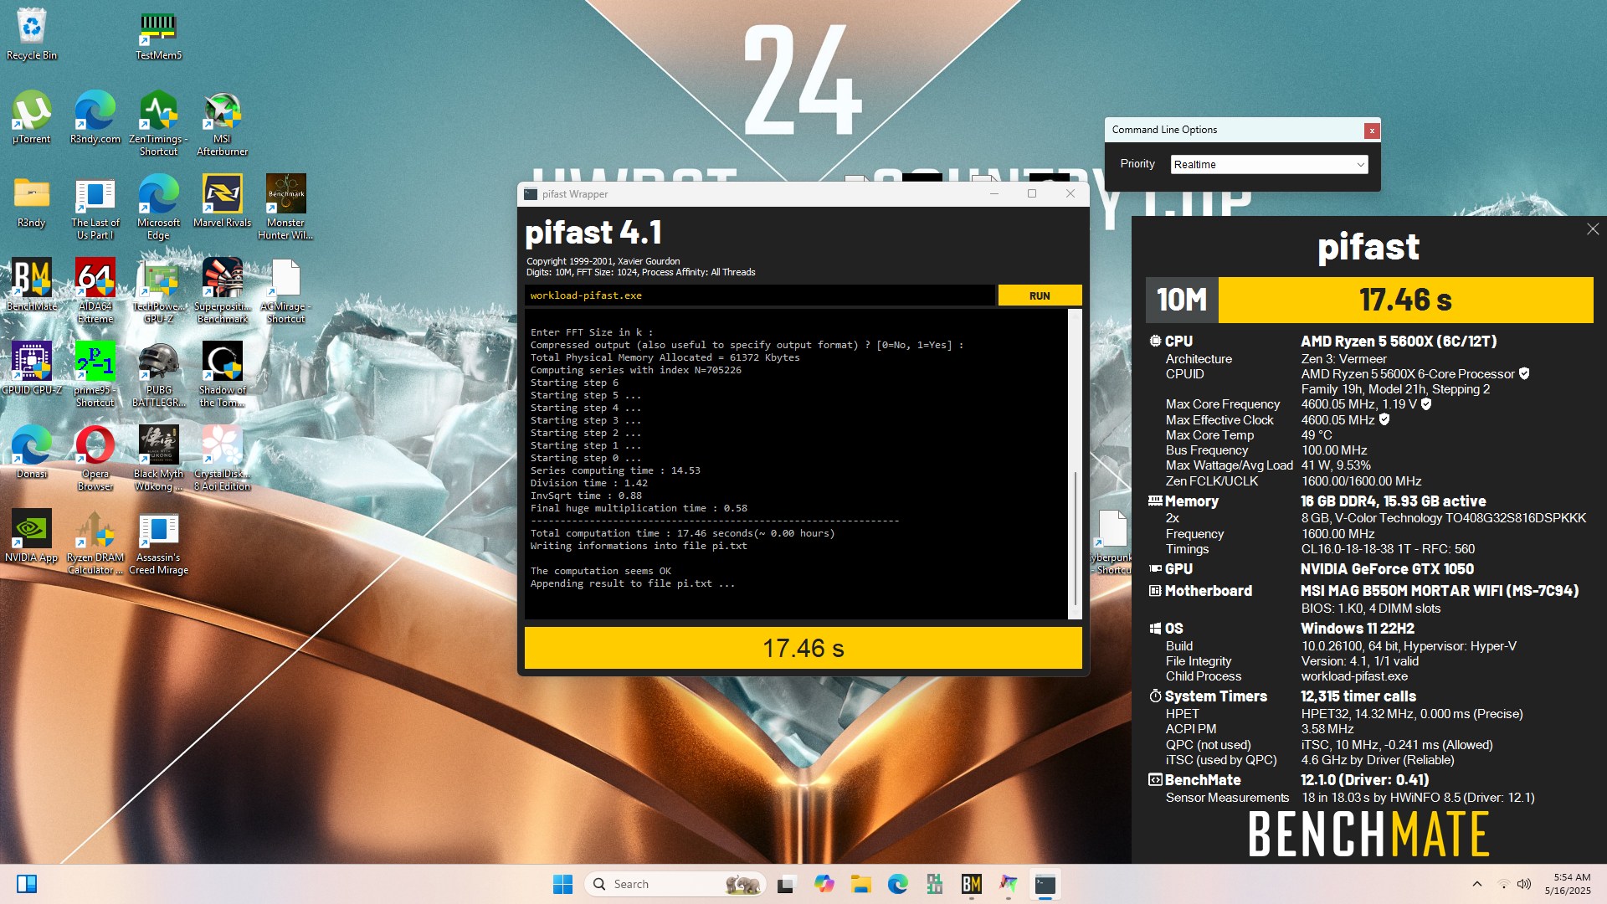The height and width of the screenshot is (904, 1607).
Task: Close the BenchMate pifast result panel
Action: pos(1592,229)
